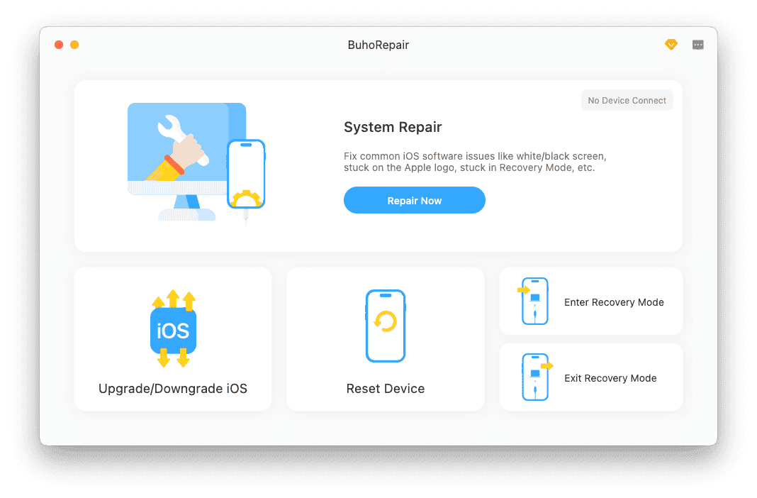Screen dimensions: 757x498
Task: Click the Exit Recovery Mode phone icon
Action: coord(535,377)
